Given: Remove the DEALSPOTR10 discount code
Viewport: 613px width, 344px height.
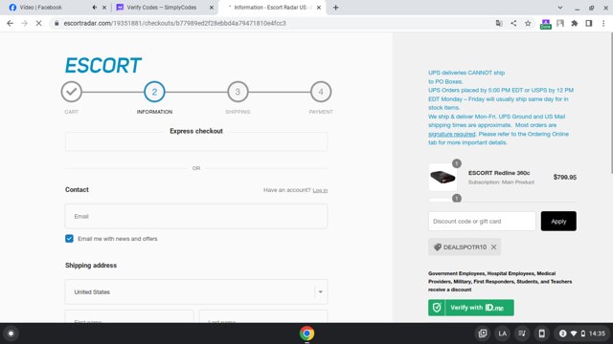Looking at the screenshot, I should pyautogui.click(x=494, y=247).
